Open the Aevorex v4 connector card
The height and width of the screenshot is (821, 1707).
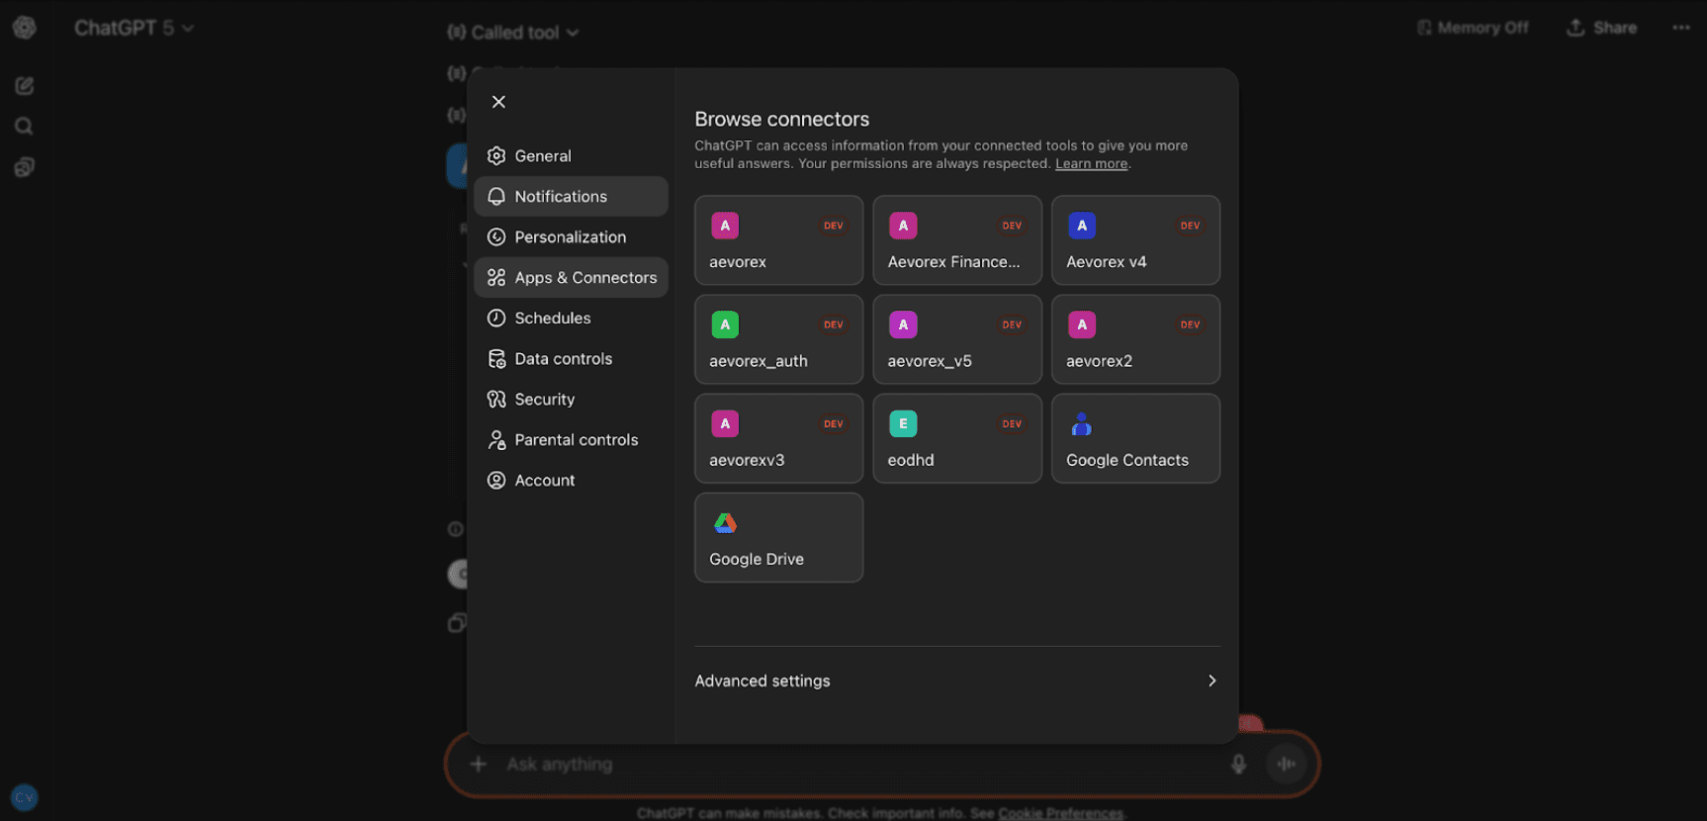click(1135, 240)
